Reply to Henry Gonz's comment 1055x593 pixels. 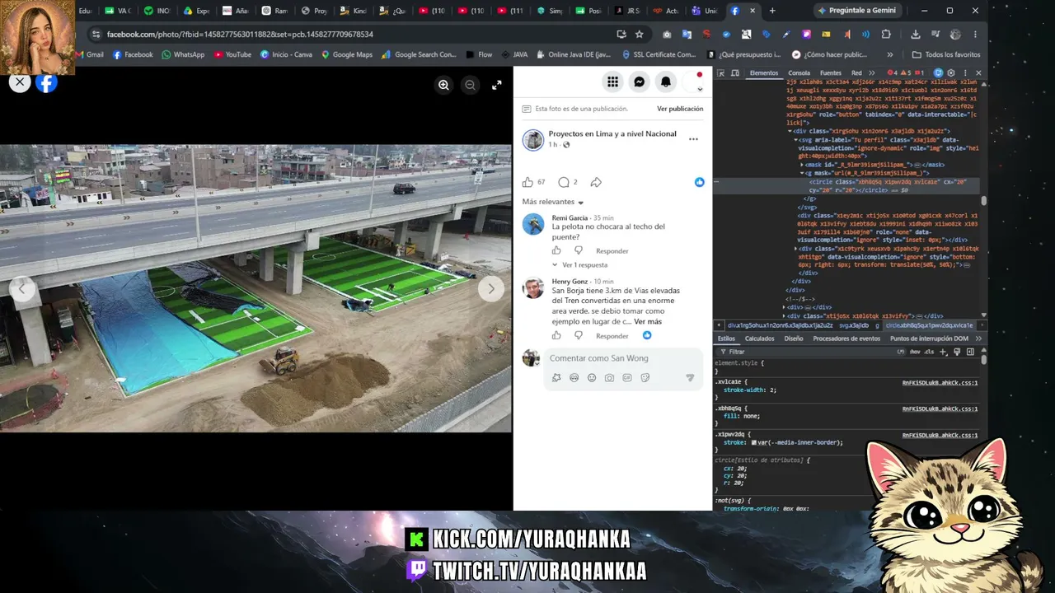click(612, 336)
